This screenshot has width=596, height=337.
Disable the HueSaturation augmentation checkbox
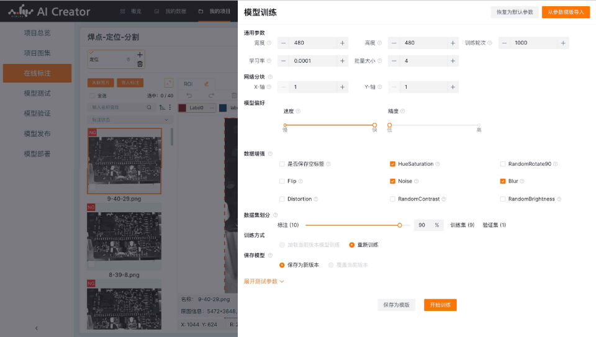tap(392, 164)
